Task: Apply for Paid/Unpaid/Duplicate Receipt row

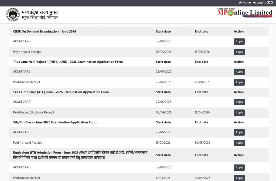Action: [x=239, y=113]
